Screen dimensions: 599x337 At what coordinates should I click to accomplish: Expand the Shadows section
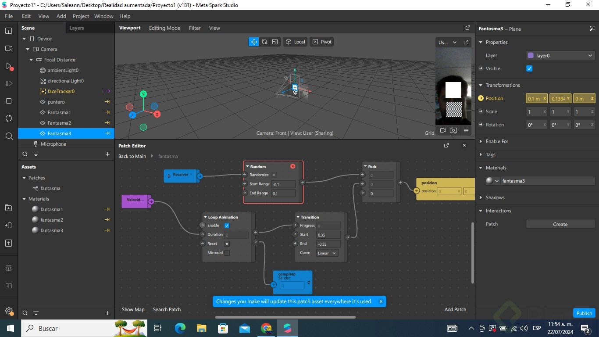495,197
